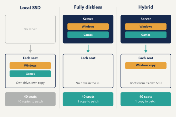Click the "No server" placeholder text
The height and width of the screenshot is (117, 176).
[x=30, y=29]
